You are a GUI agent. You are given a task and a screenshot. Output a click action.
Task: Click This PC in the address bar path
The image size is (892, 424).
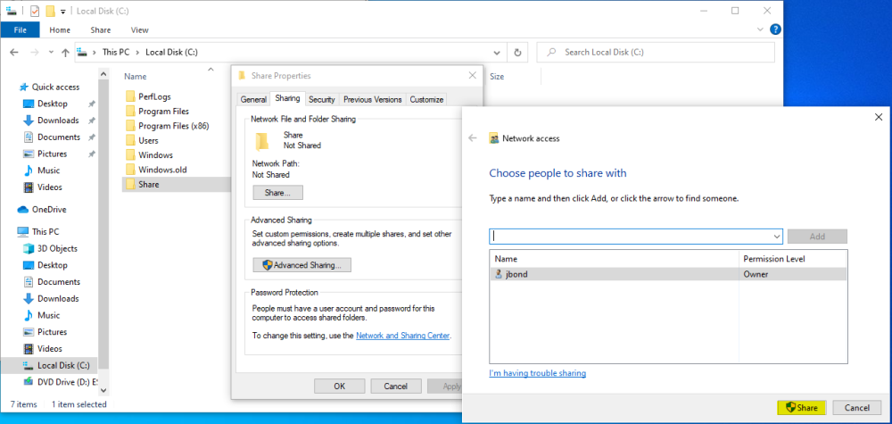click(116, 53)
